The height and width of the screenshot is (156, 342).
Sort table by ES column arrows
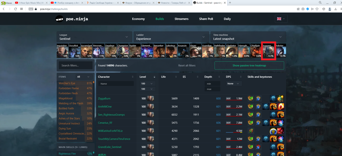point(197,77)
